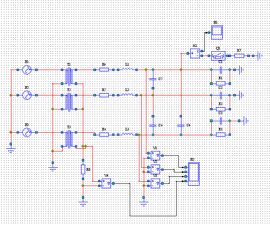This screenshot has height=225, width=270.
Task: Select capacitor C2 symbol
Action: 221,95
